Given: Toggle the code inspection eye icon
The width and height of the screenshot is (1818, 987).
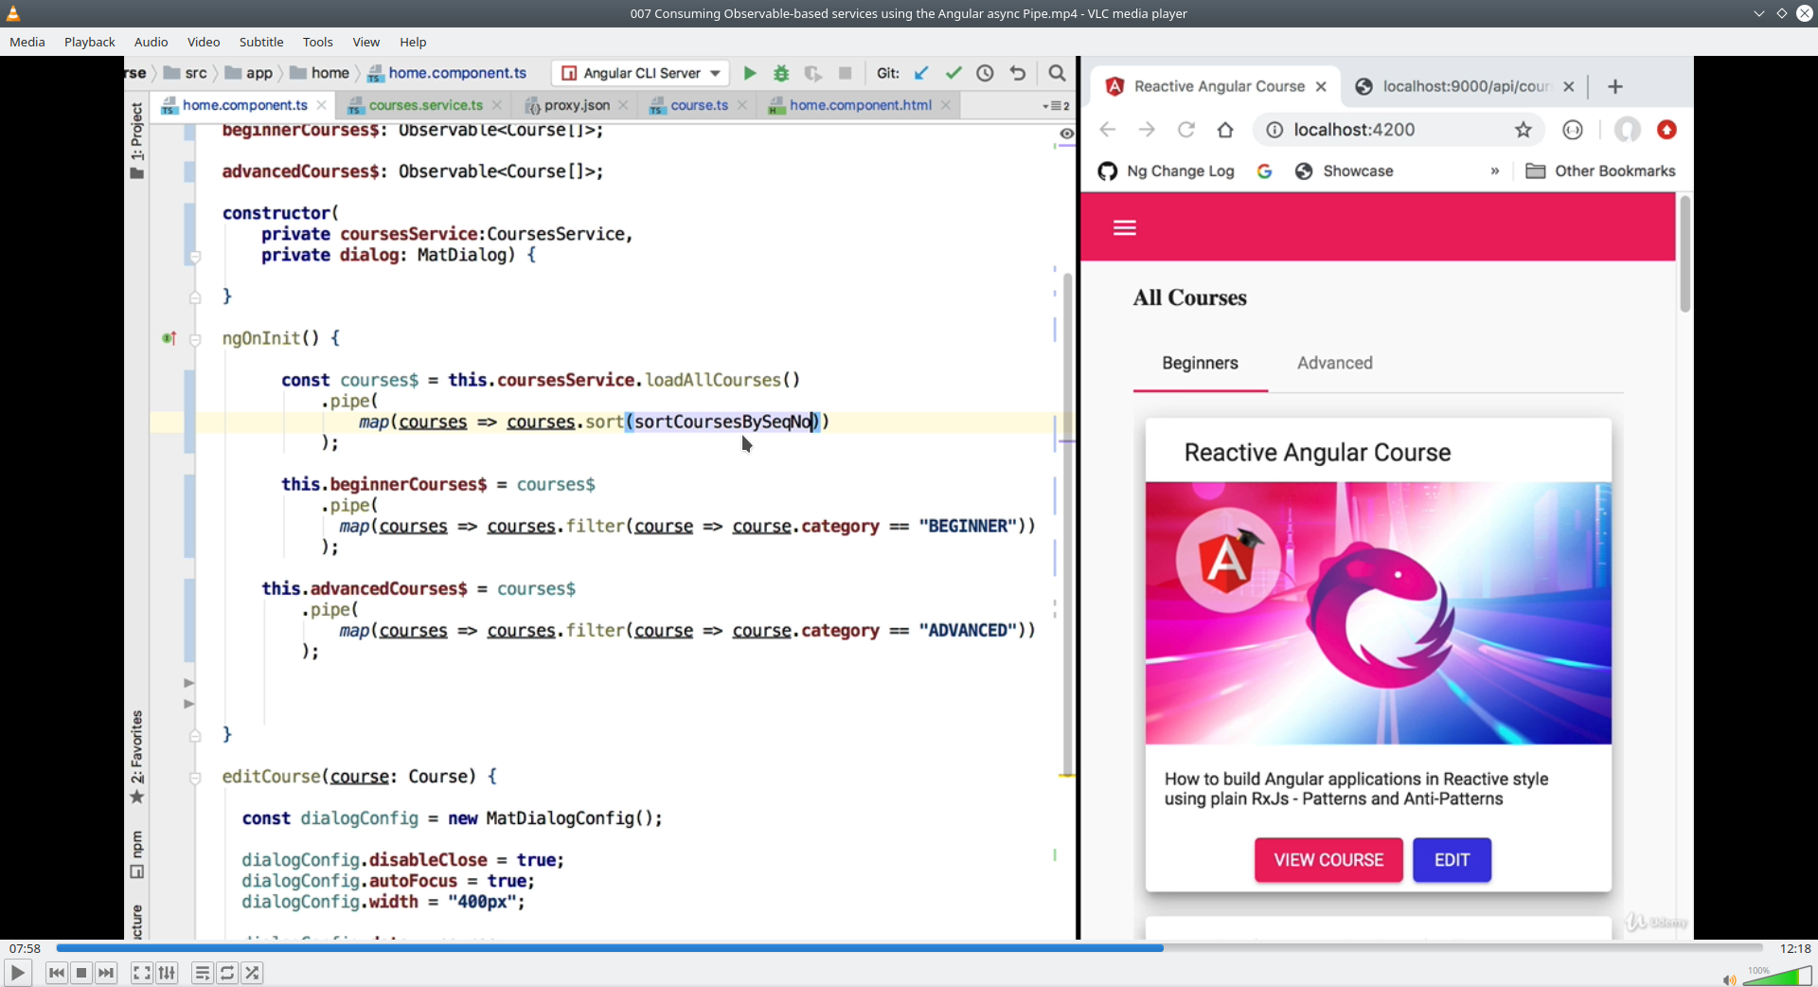Looking at the screenshot, I should [x=1066, y=134].
